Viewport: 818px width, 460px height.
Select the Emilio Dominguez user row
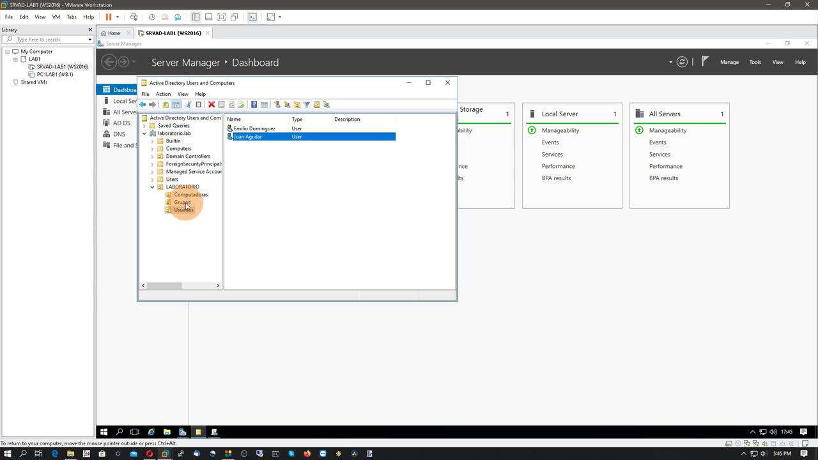click(x=311, y=128)
